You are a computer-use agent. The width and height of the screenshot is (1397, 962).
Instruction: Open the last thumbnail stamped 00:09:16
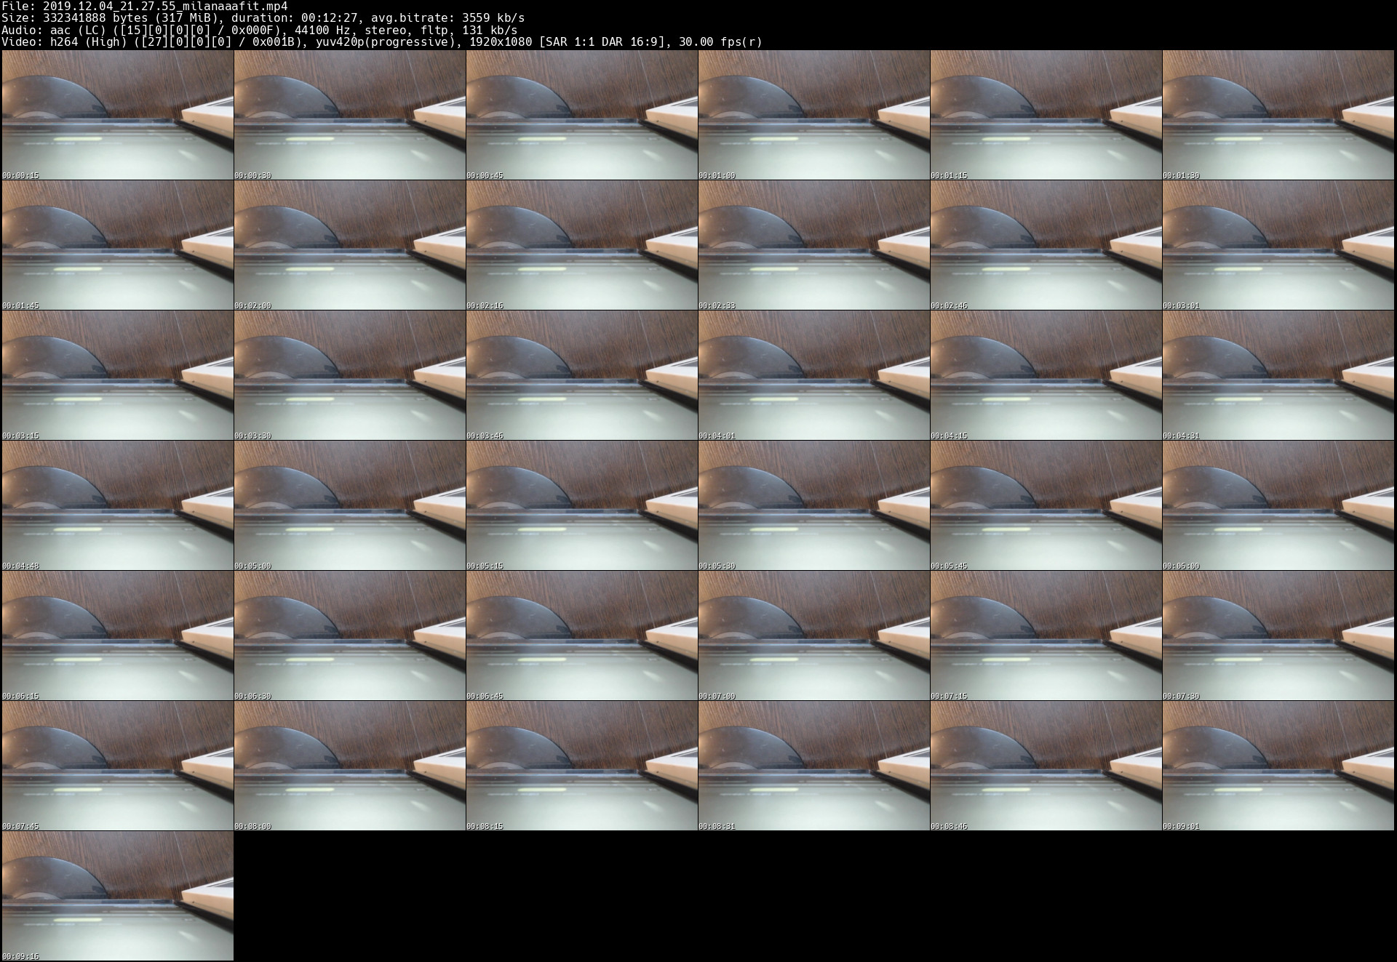point(118,896)
